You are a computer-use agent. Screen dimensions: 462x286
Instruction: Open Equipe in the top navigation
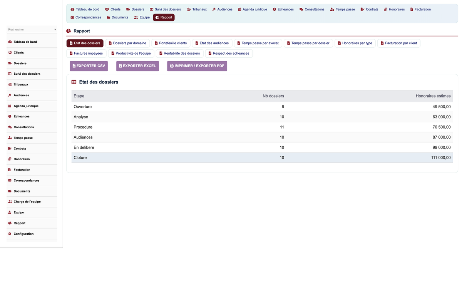[142, 17]
